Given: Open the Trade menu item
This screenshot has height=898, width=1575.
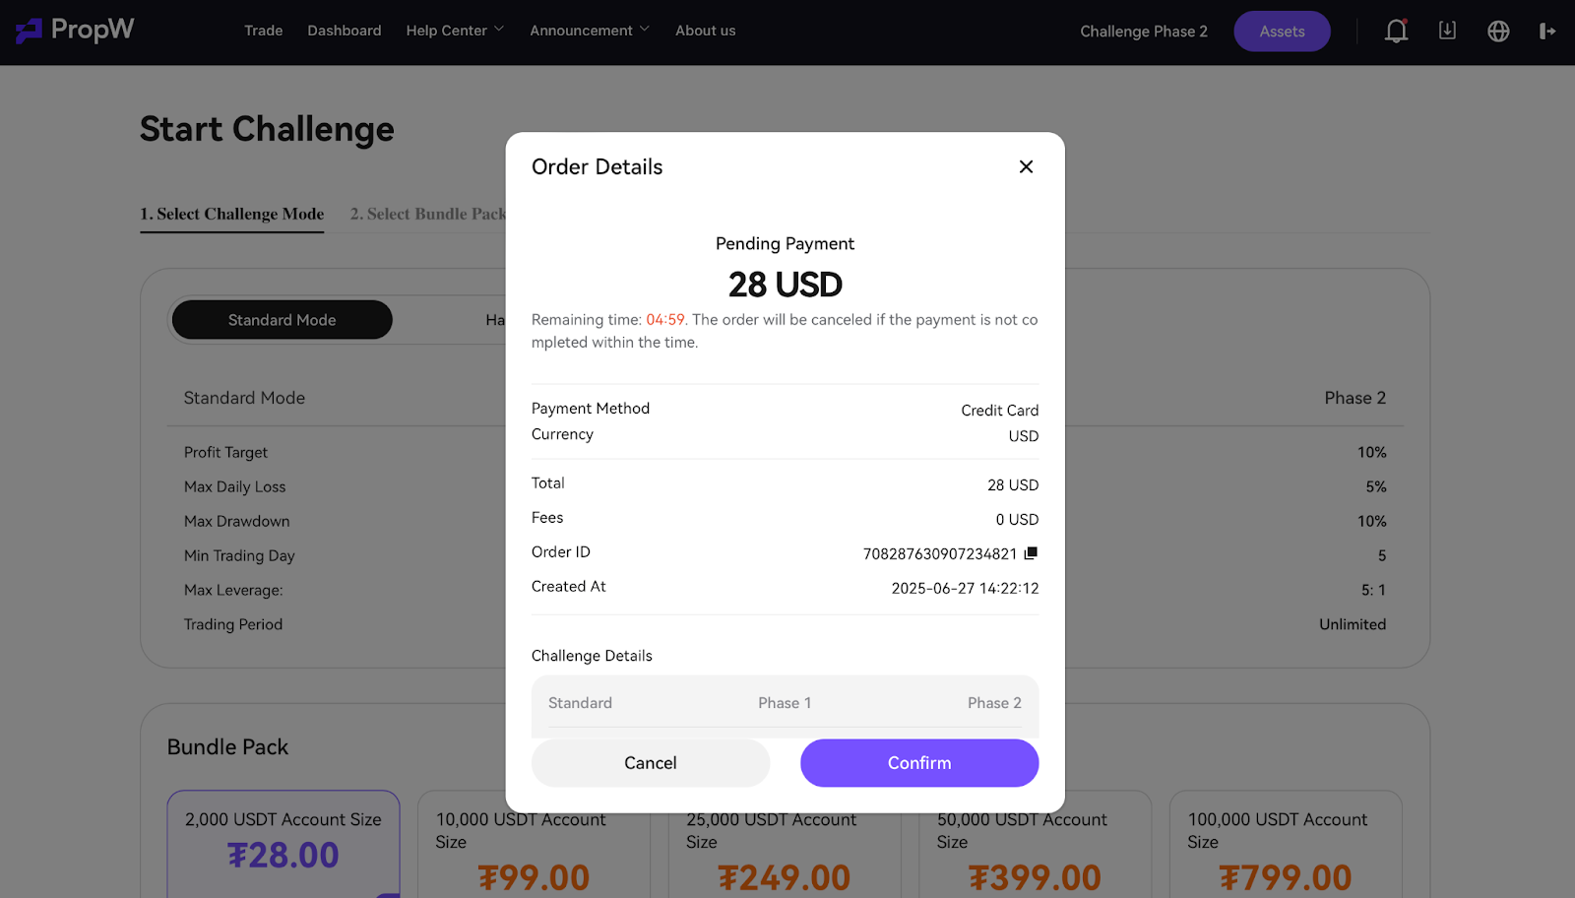Looking at the screenshot, I should click(x=263, y=31).
